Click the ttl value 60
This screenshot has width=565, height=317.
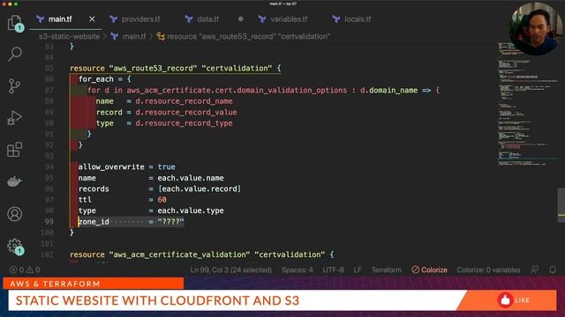tap(162, 200)
